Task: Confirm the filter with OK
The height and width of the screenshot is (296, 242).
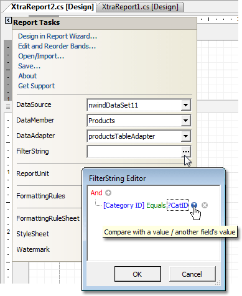Action: 137,274
